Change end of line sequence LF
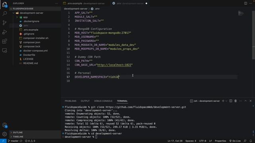The width and height of the screenshot is (255, 143). pos(210,141)
